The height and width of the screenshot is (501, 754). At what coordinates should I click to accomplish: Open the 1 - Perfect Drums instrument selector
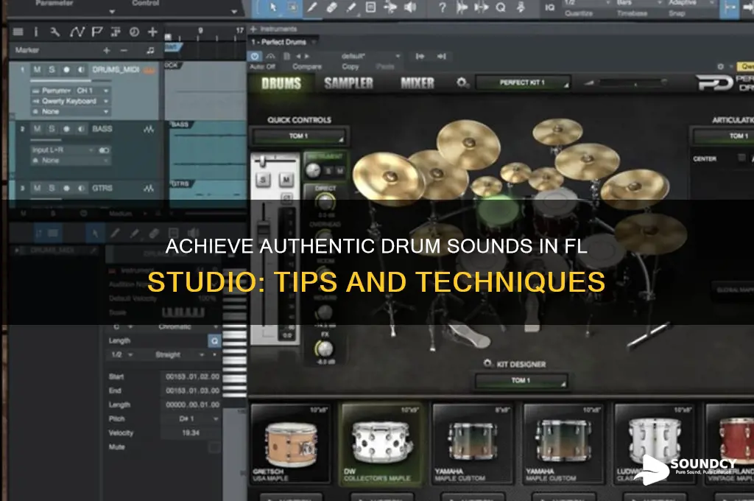(283, 42)
